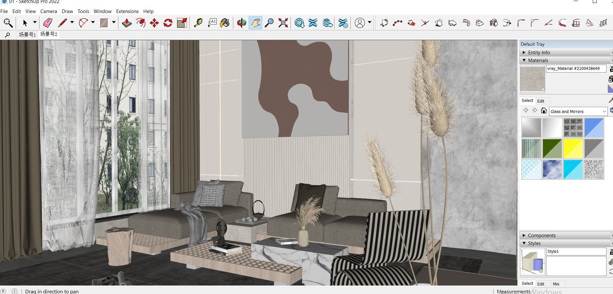Viewport: 613px width, 294px height.
Task: Pick the dark green translucent swatch
Action: click(552, 149)
